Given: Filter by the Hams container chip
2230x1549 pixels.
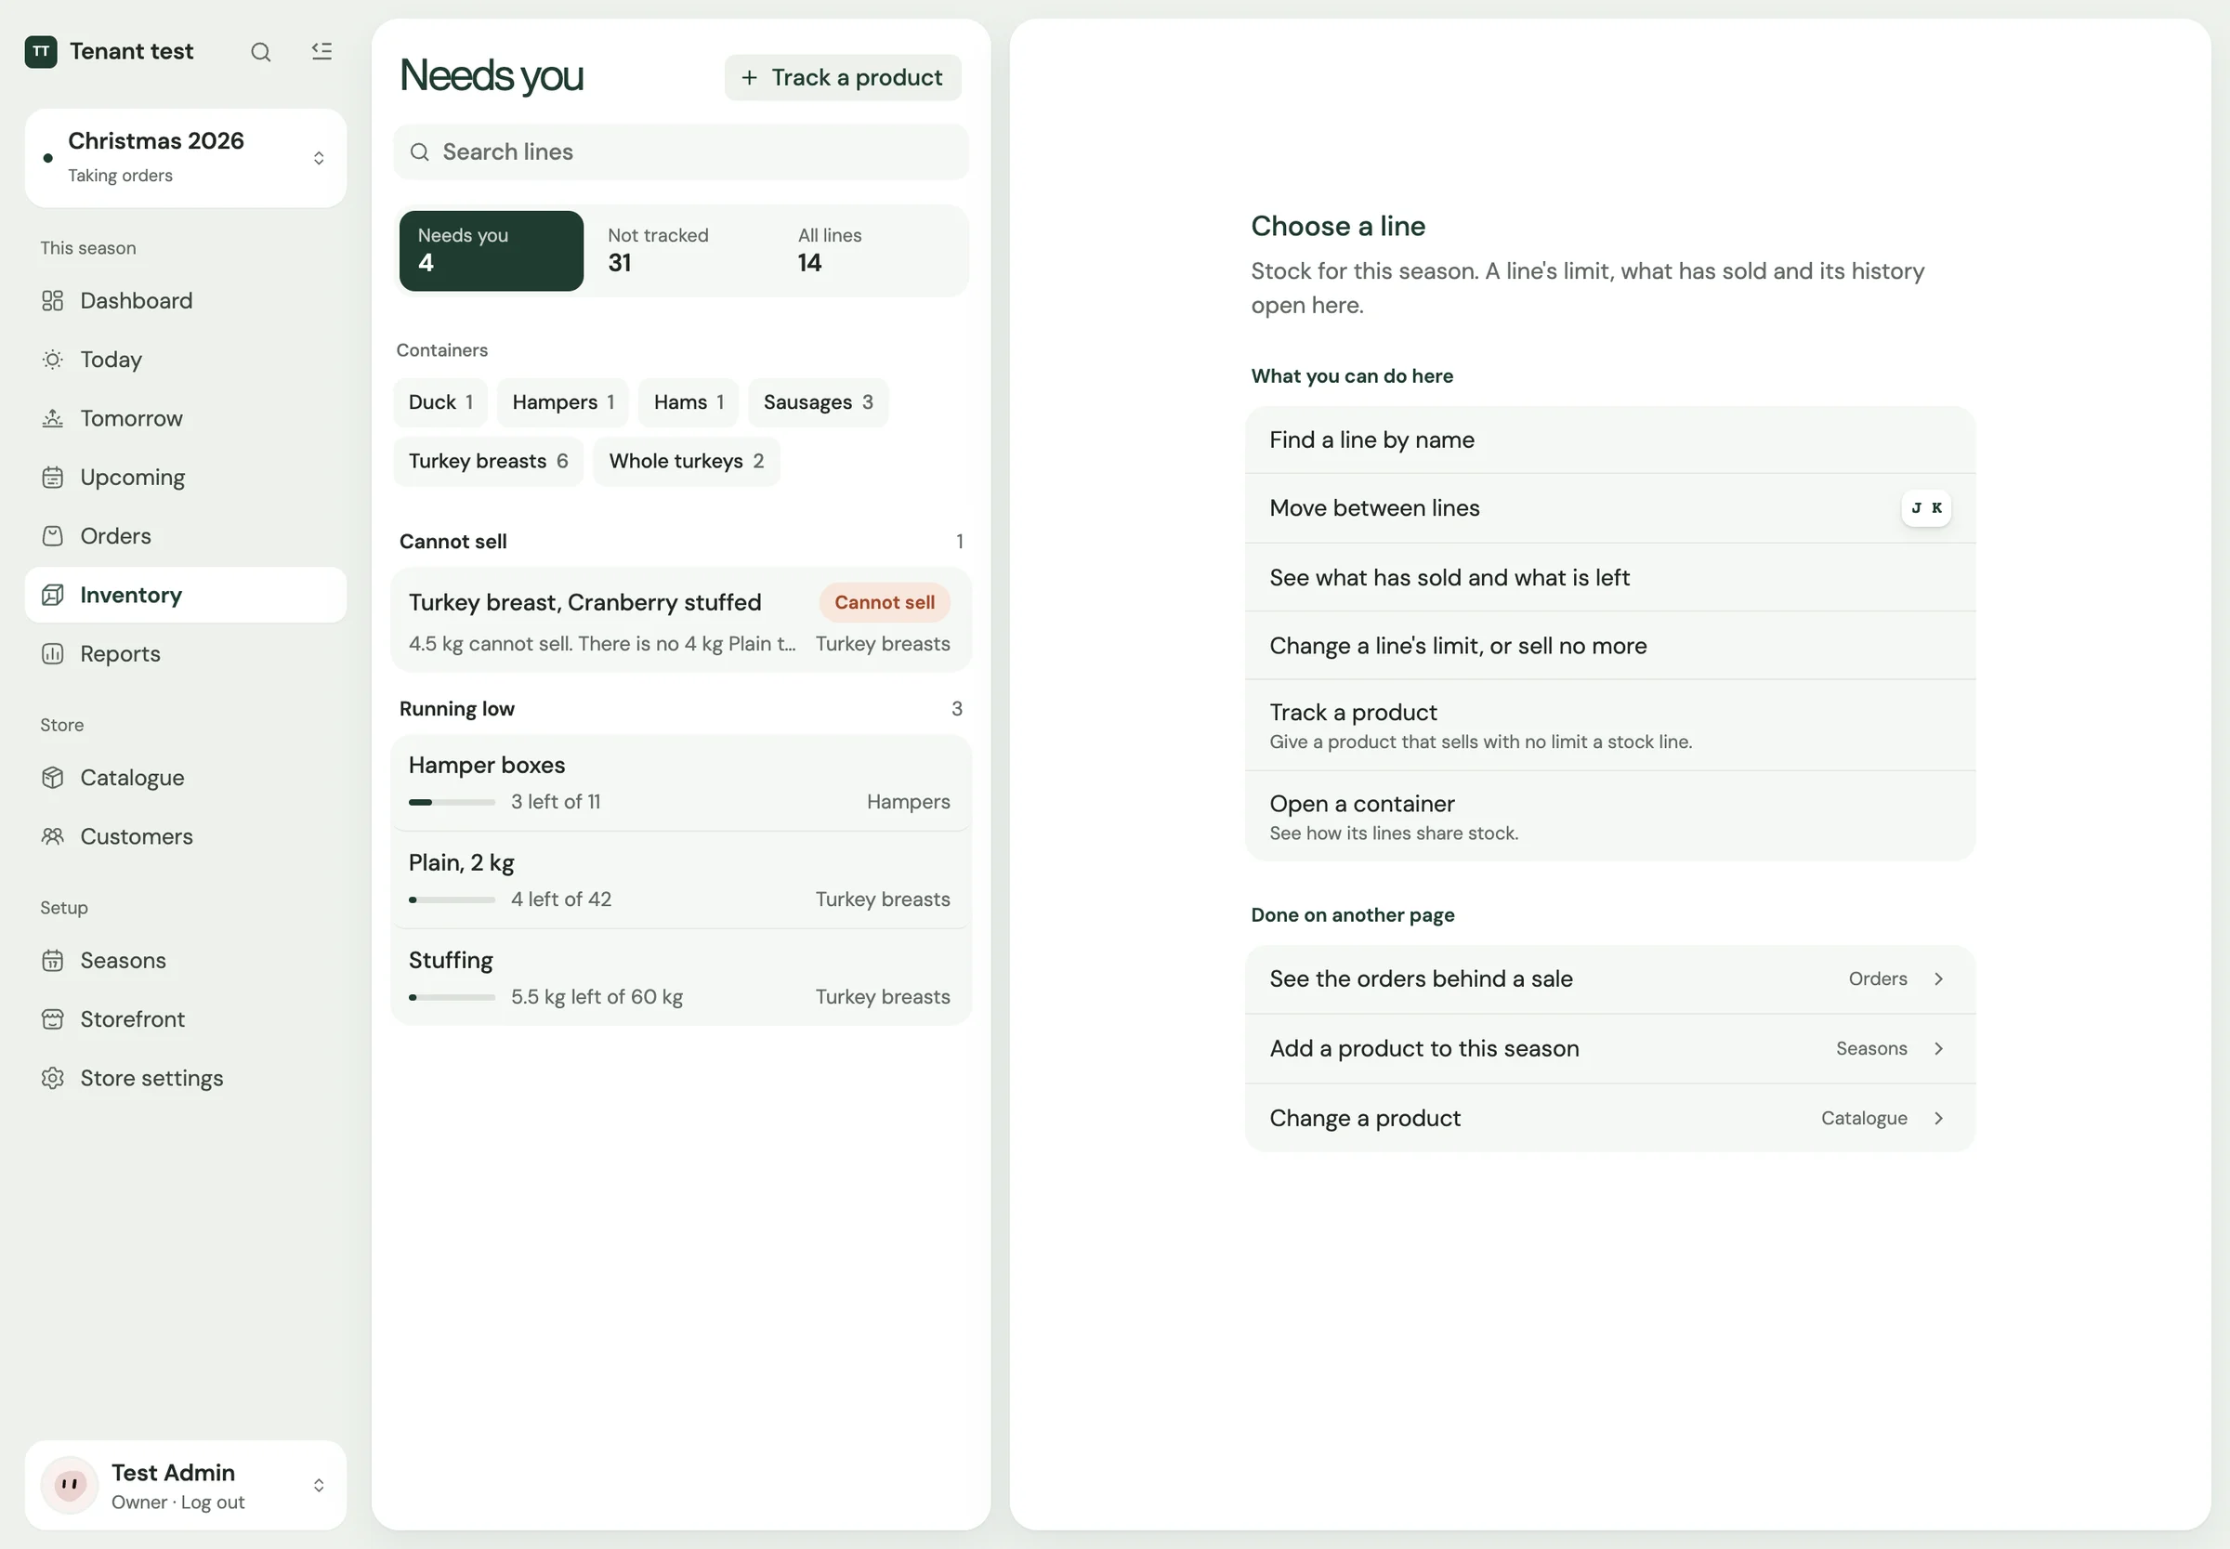Looking at the screenshot, I should click(689, 402).
